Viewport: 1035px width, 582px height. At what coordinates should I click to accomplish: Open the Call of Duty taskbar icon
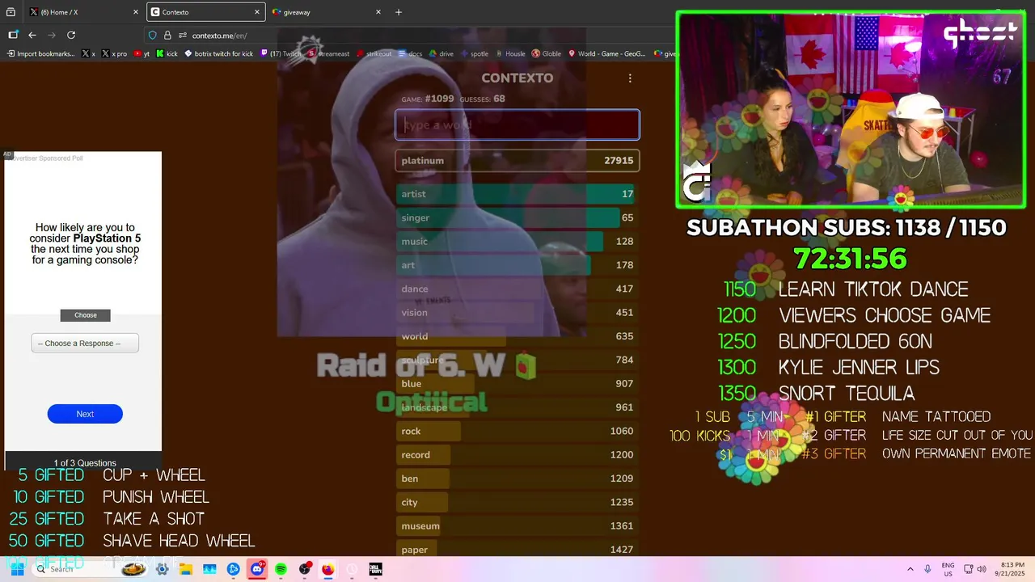[375, 569]
